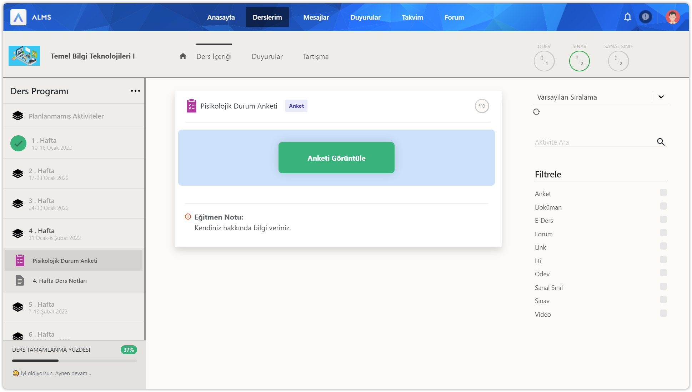
Task: Open Mesajlar in top navigation
Action: (316, 17)
